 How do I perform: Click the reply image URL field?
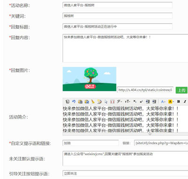pos(145,90)
